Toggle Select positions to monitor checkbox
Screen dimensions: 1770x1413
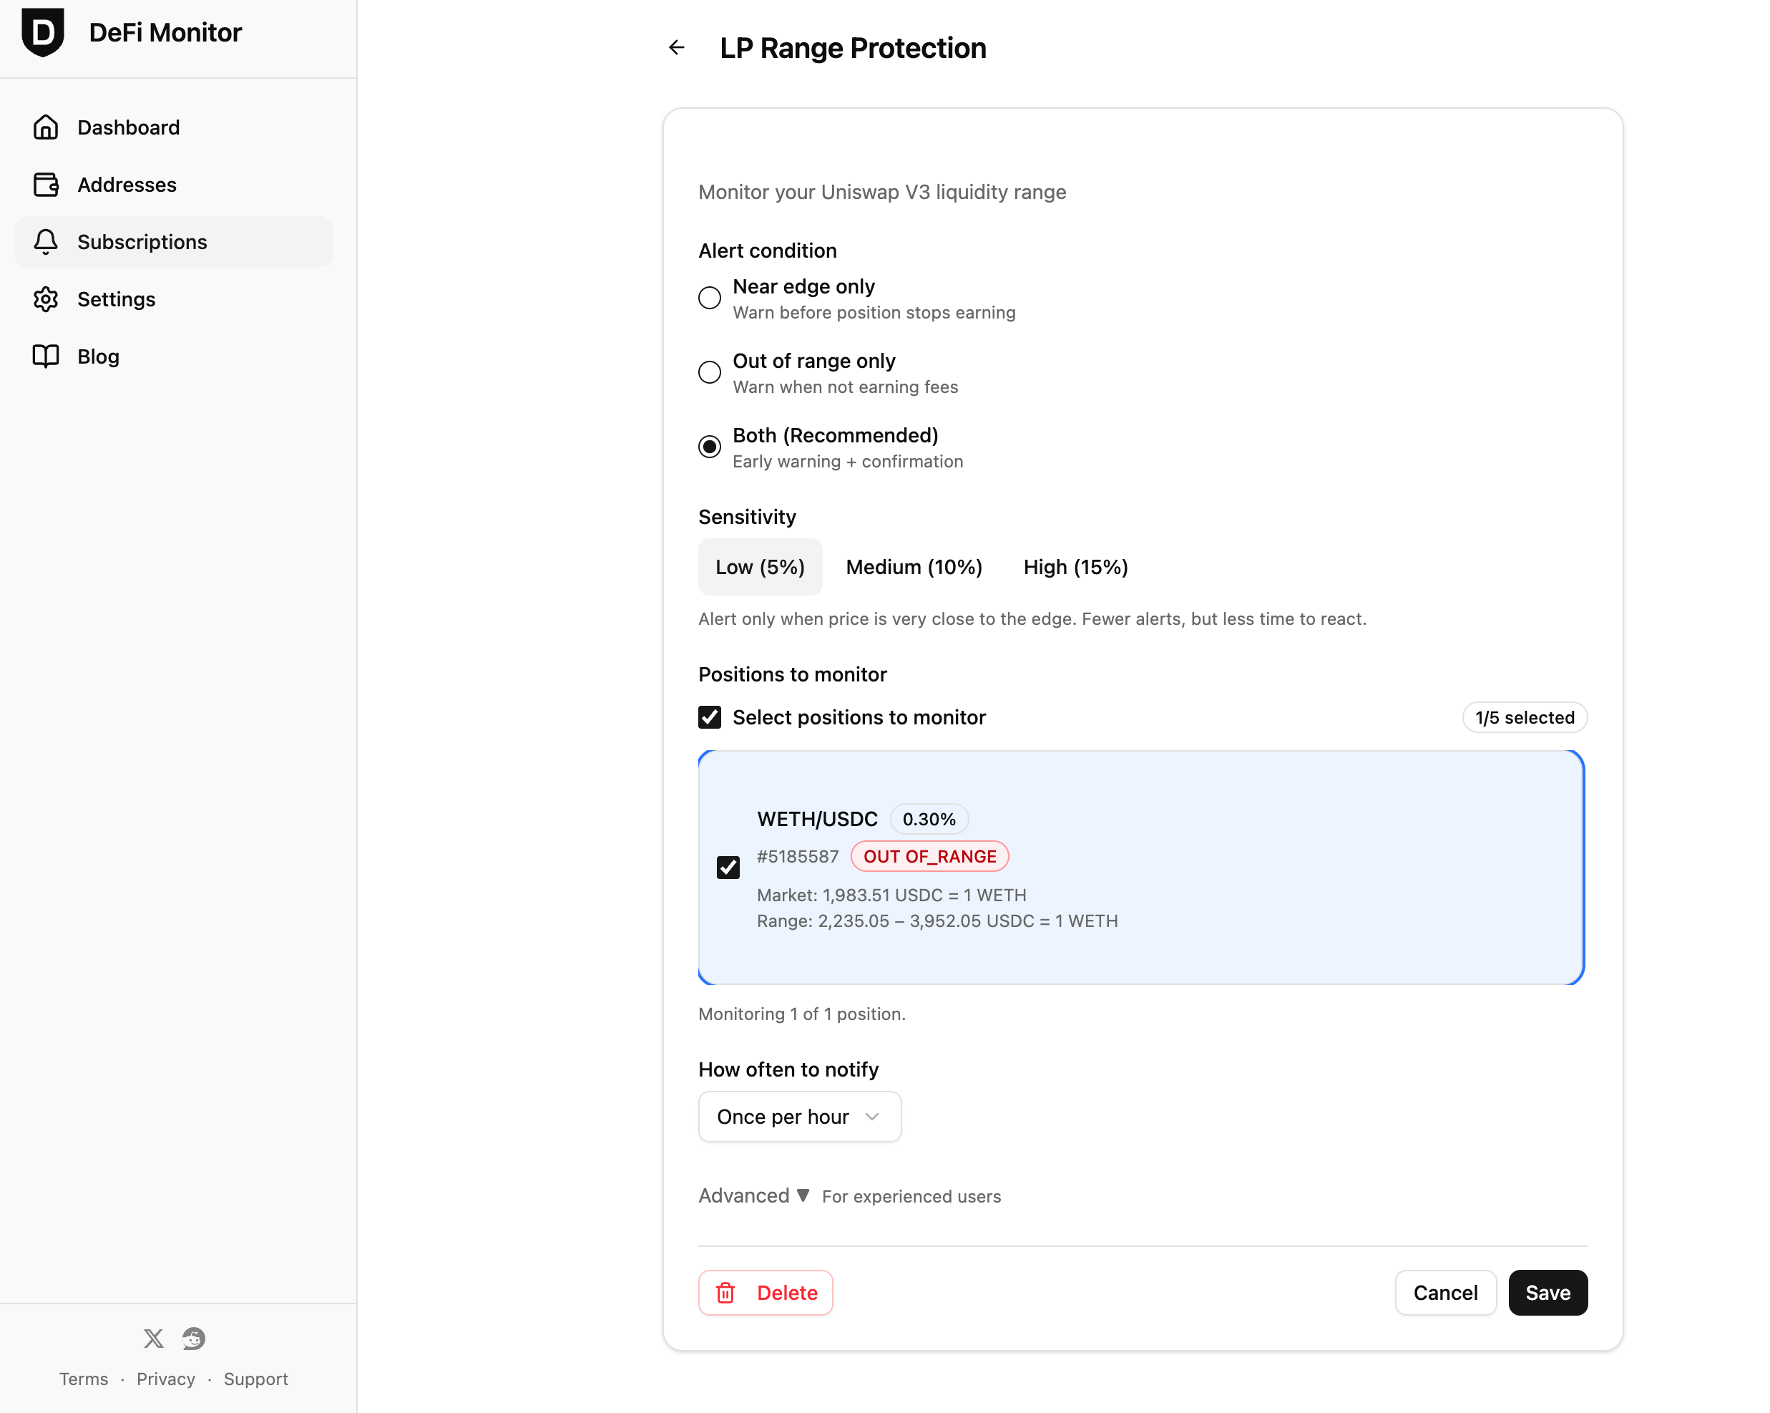click(709, 717)
